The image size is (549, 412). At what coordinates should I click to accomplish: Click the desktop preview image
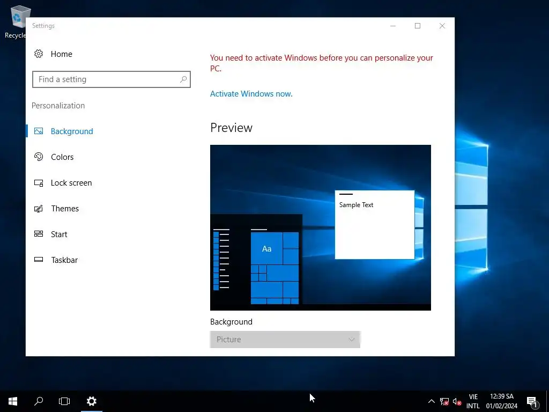(x=321, y=227)
